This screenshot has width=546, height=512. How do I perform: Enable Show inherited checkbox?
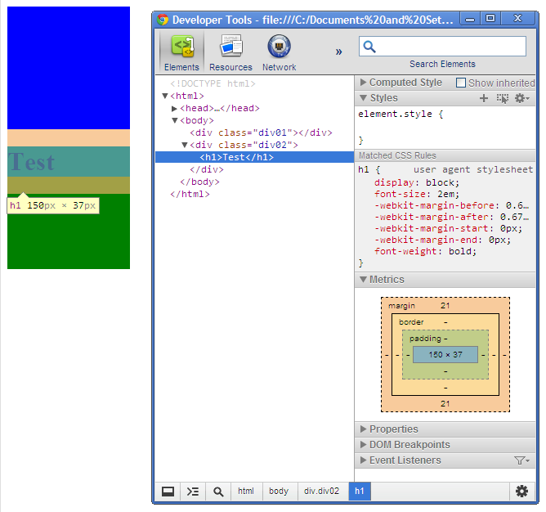click(461, 83)
